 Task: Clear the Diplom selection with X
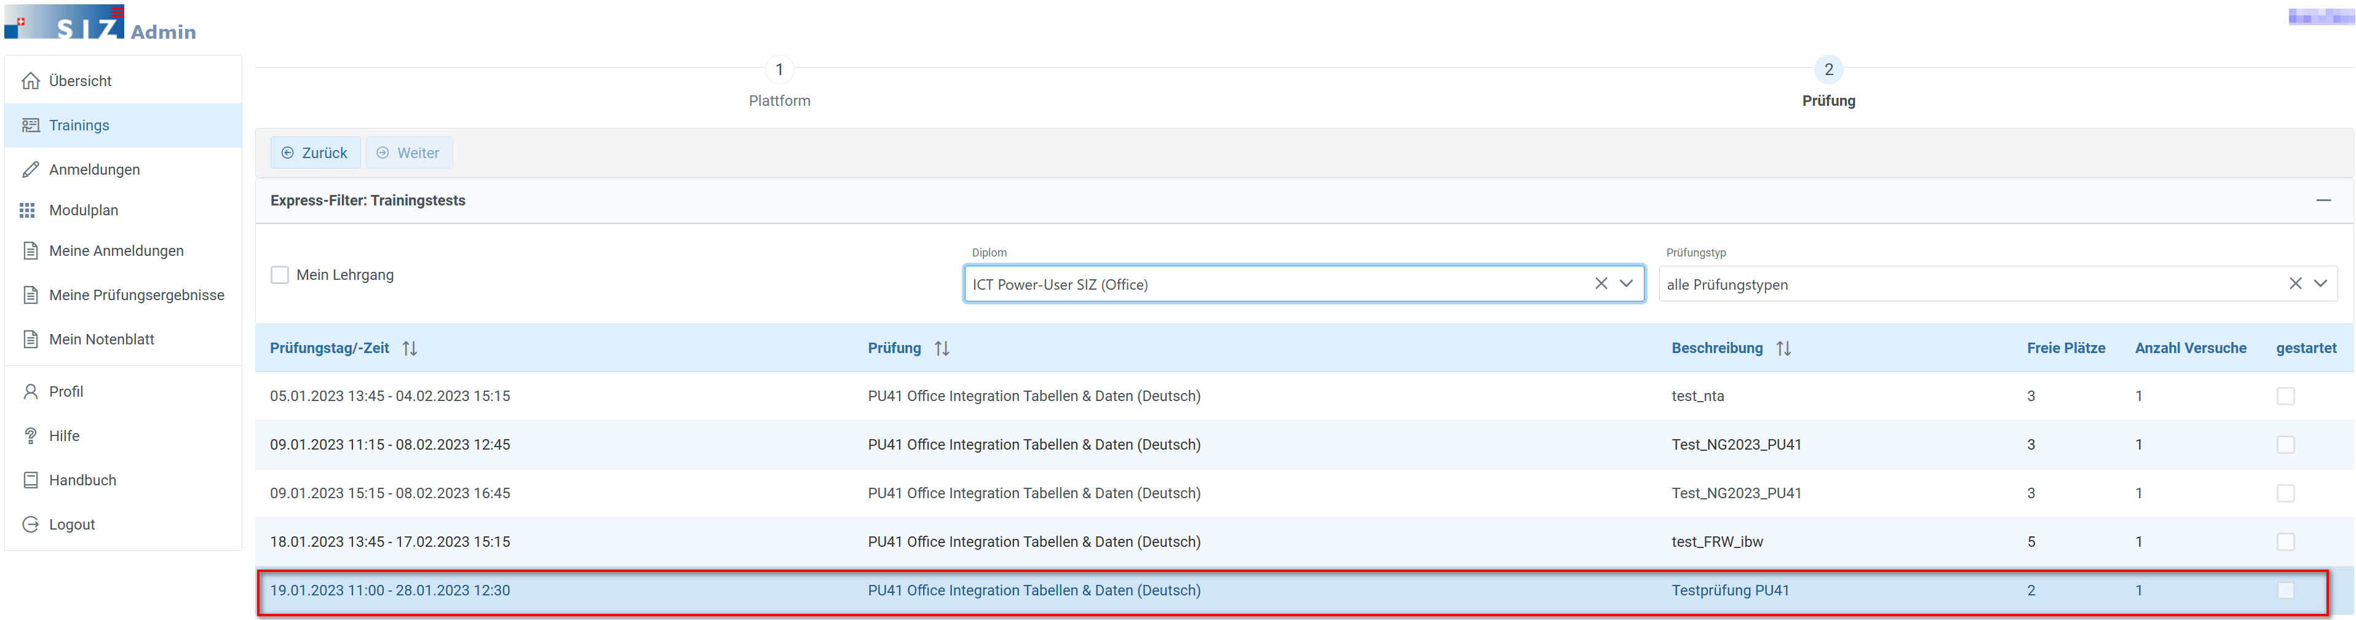point(1601,284)
